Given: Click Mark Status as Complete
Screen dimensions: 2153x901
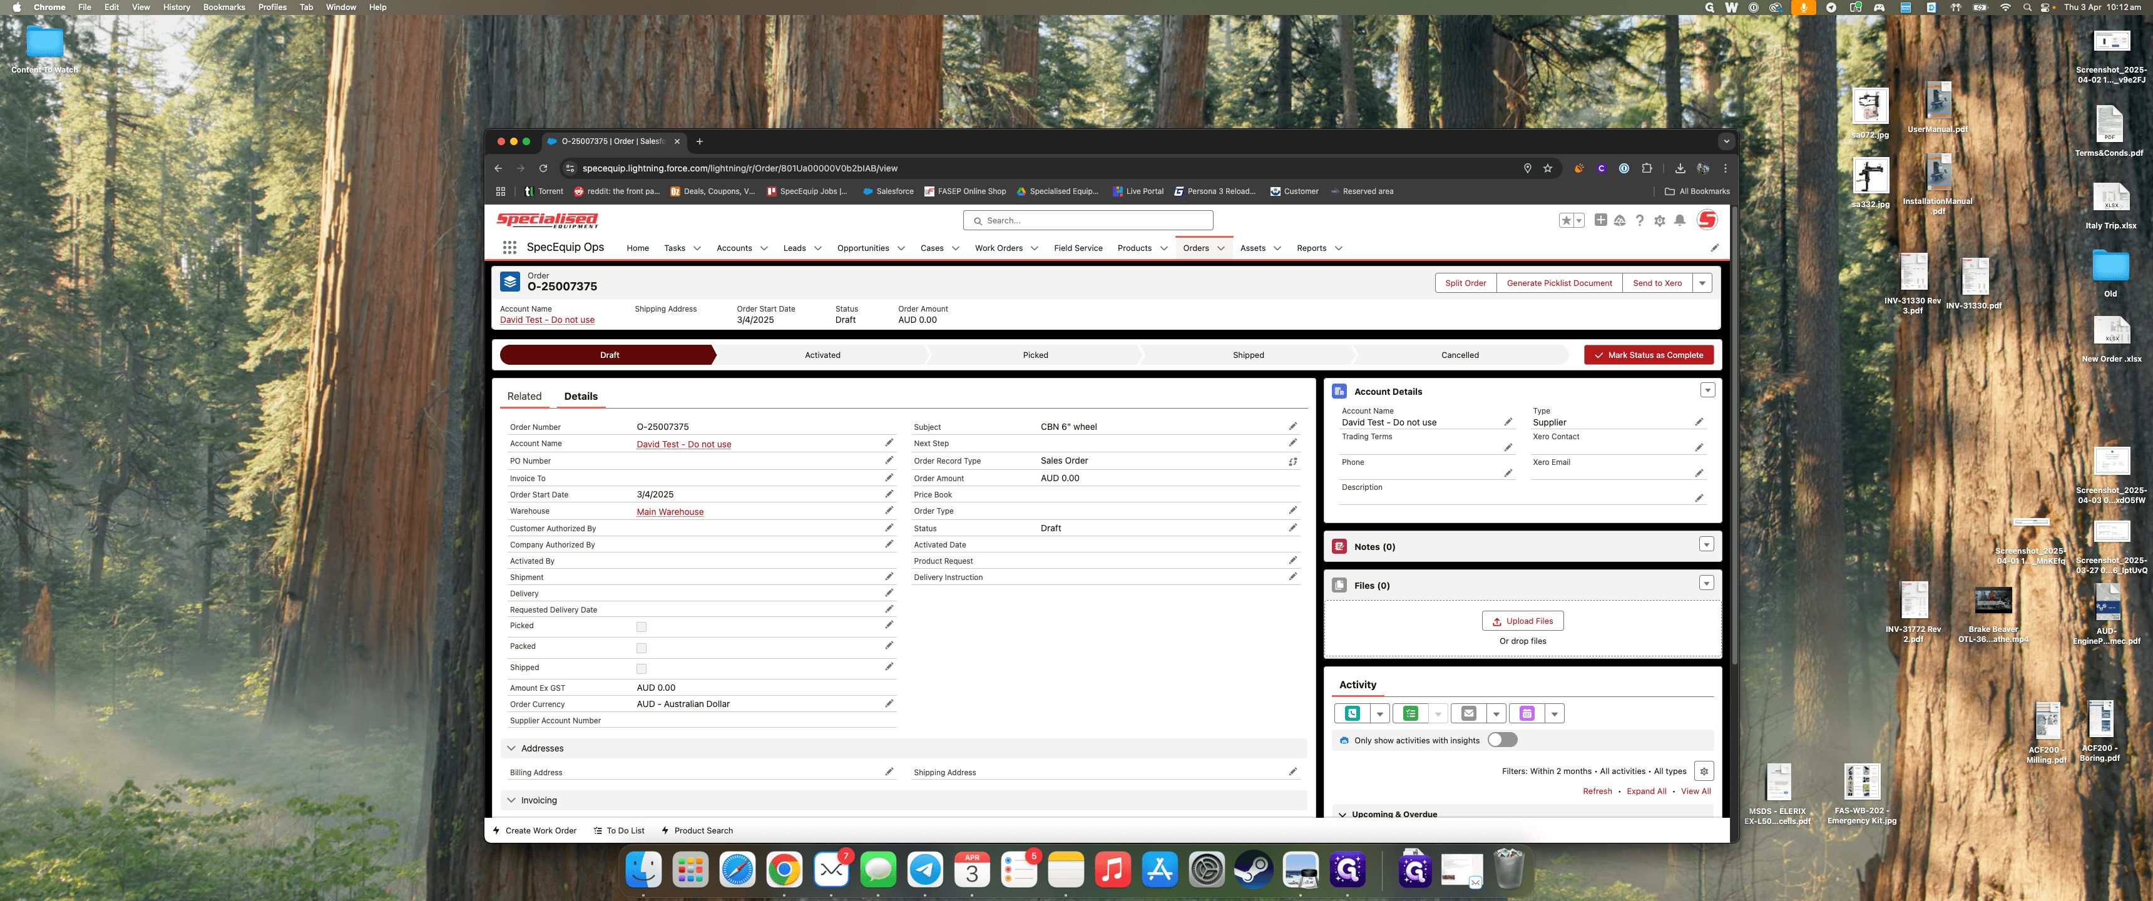Looking at the screenshot, I should tap(1649, 355).
